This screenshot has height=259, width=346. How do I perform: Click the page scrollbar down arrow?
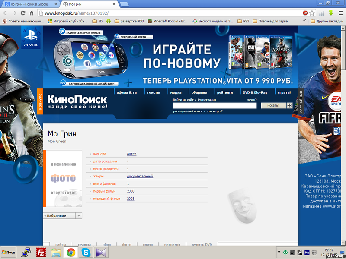click(343, 243)
